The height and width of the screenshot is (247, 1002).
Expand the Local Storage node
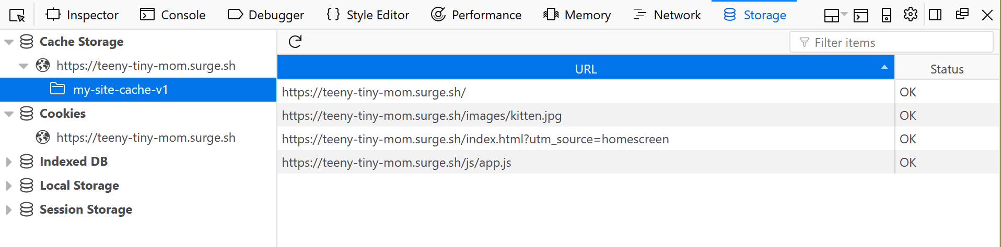[9, 186]
